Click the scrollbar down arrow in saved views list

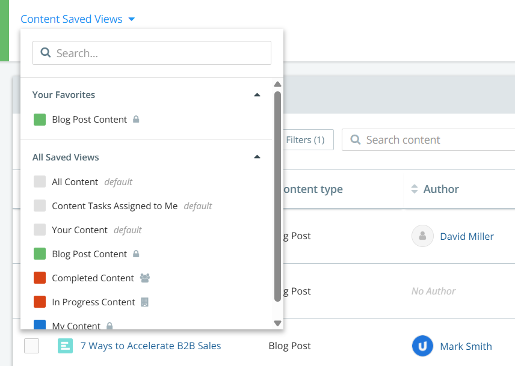[x=277, y=323]
